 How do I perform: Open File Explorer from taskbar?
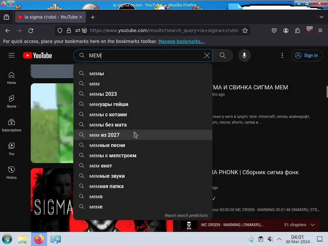[x=22, y=239]
